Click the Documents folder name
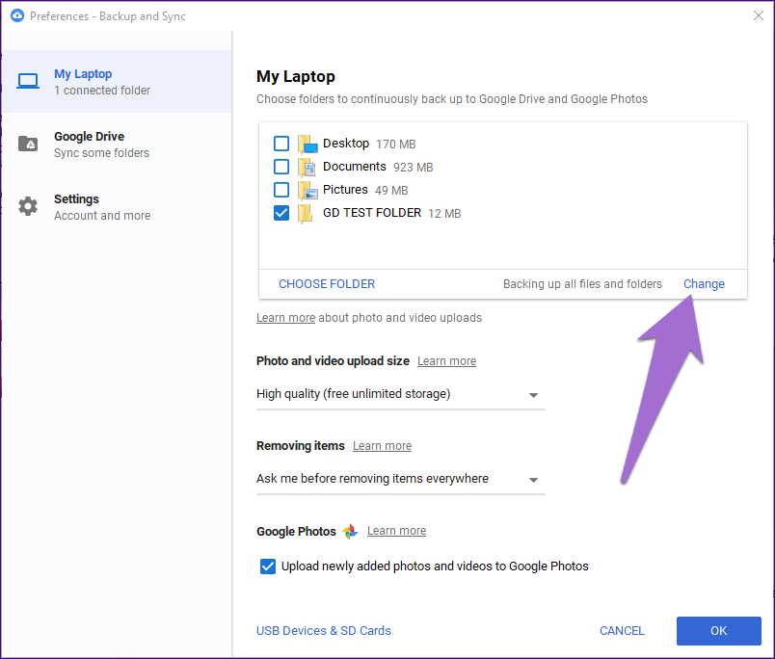This screenshot has height=659, width=775. click(355, 167)
